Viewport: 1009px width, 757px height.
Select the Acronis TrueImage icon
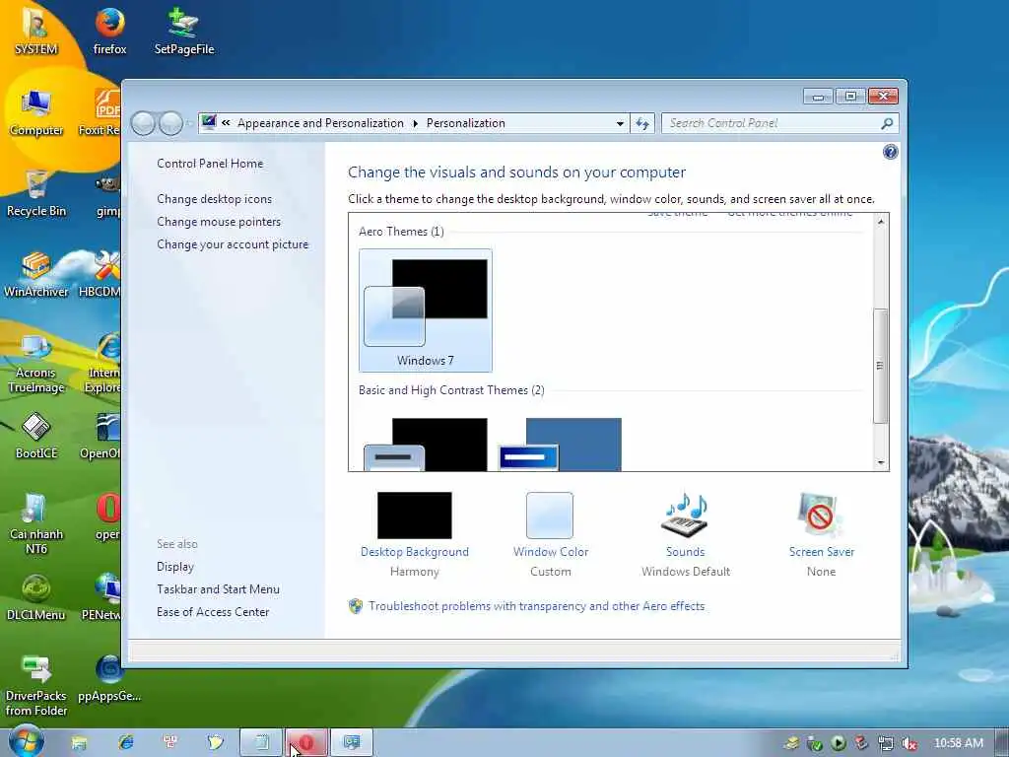(36, 363)
